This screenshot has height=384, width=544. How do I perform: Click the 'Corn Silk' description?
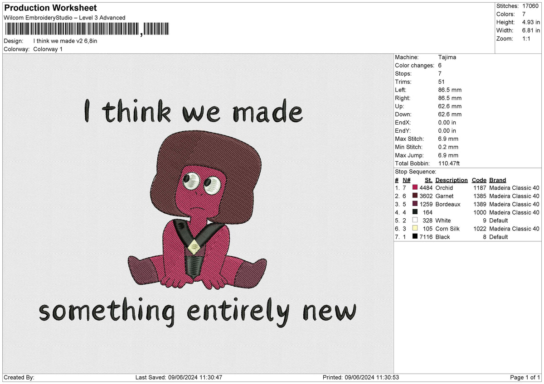447,229
